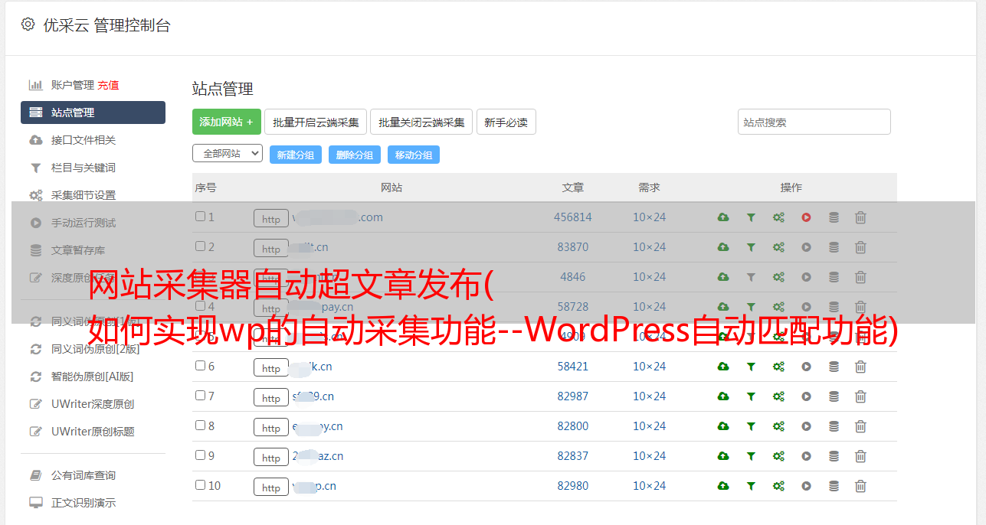Click the green 添加网站 + button
Viewport: 986px width, 525px height.
click(x=227, y=122)
